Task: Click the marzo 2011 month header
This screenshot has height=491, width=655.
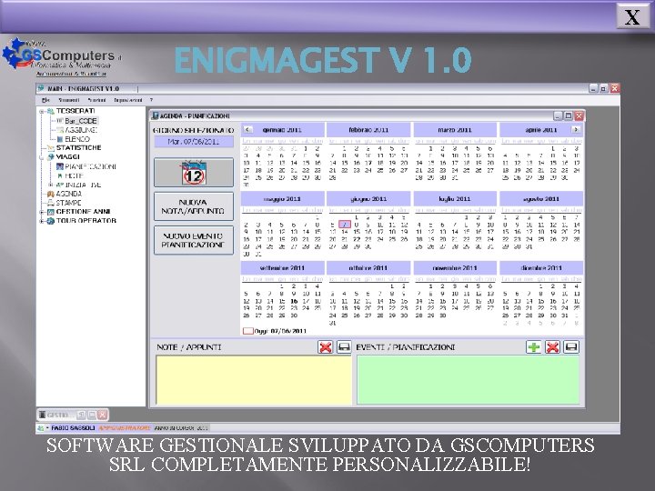Action: coord(455,130)
